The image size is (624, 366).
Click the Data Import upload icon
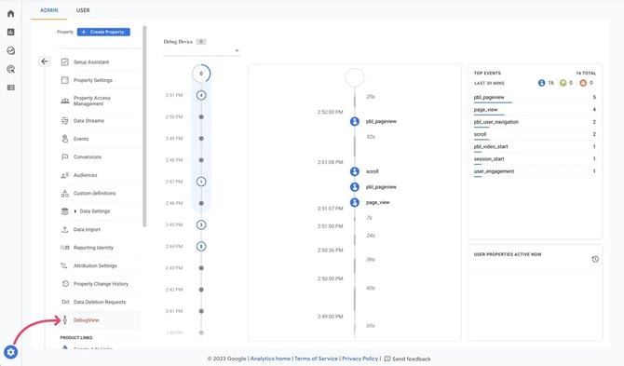65,229
